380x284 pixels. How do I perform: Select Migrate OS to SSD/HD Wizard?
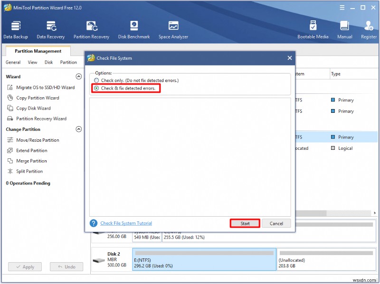coord(45,87)
